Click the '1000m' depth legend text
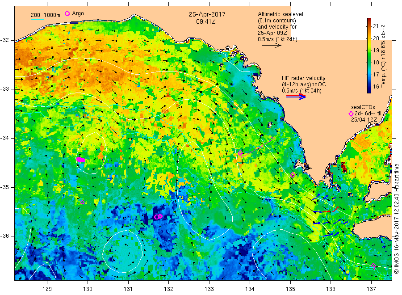 click(x=52, y=15)
